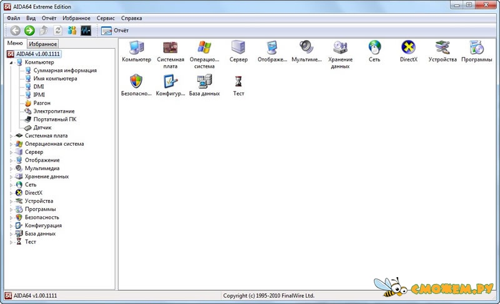Open the Сеть globe icon in the right pane
Image resolution: width=500 pixels, height=304 pixels.
(374, 51)
